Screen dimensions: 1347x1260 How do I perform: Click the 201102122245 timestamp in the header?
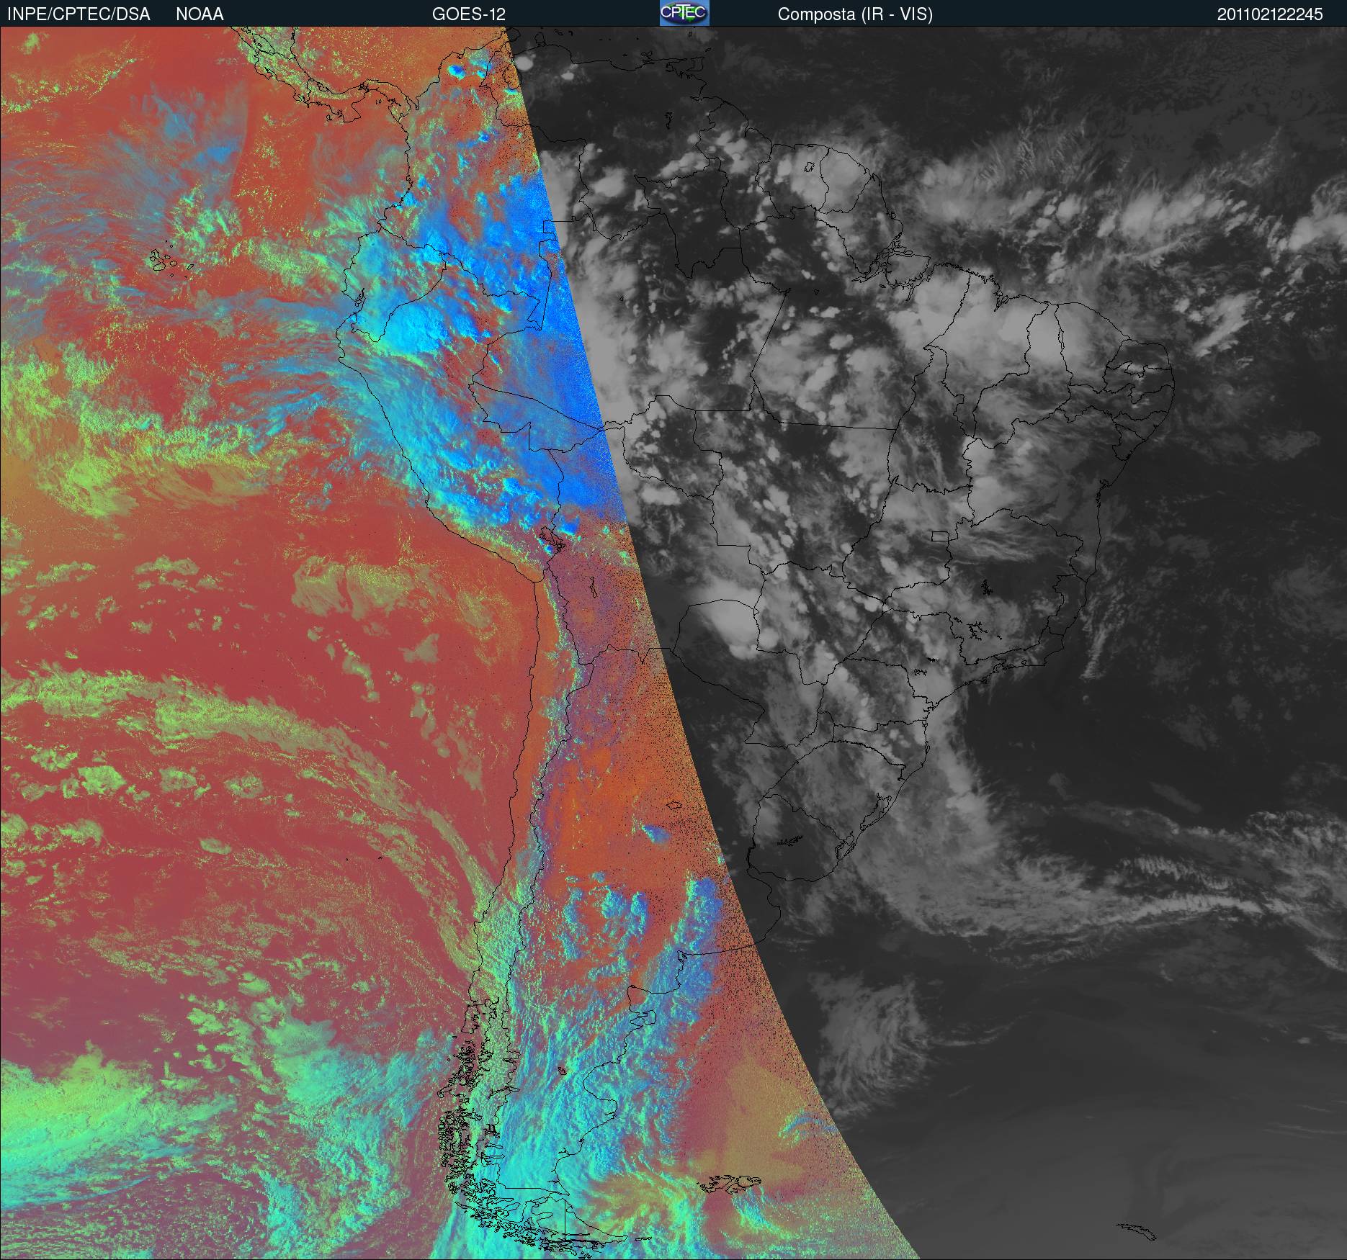coord(1269,14)
